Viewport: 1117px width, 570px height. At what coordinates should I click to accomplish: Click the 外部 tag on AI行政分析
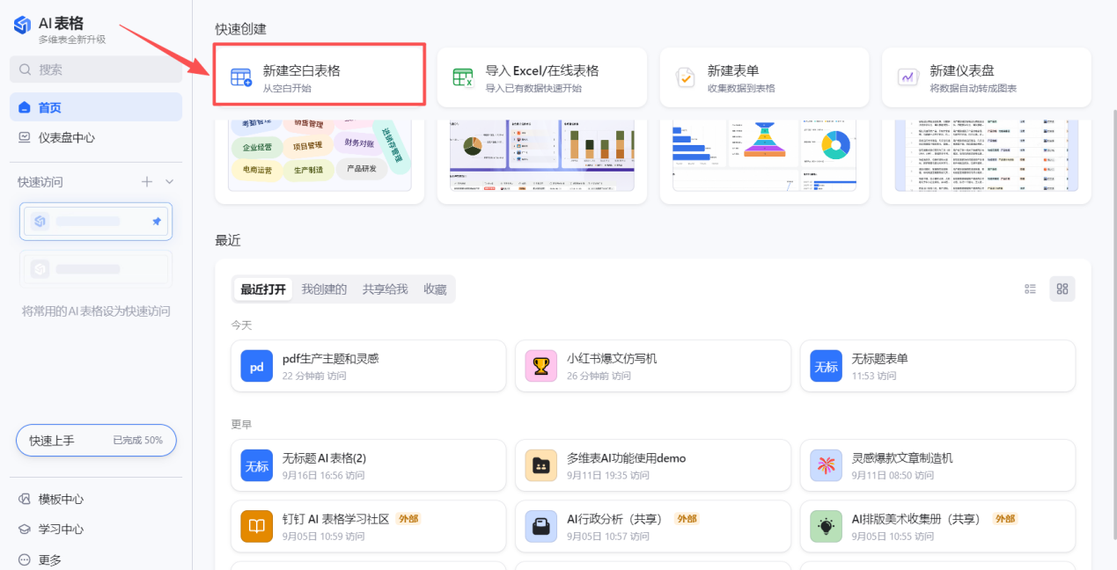click(687, 519)
